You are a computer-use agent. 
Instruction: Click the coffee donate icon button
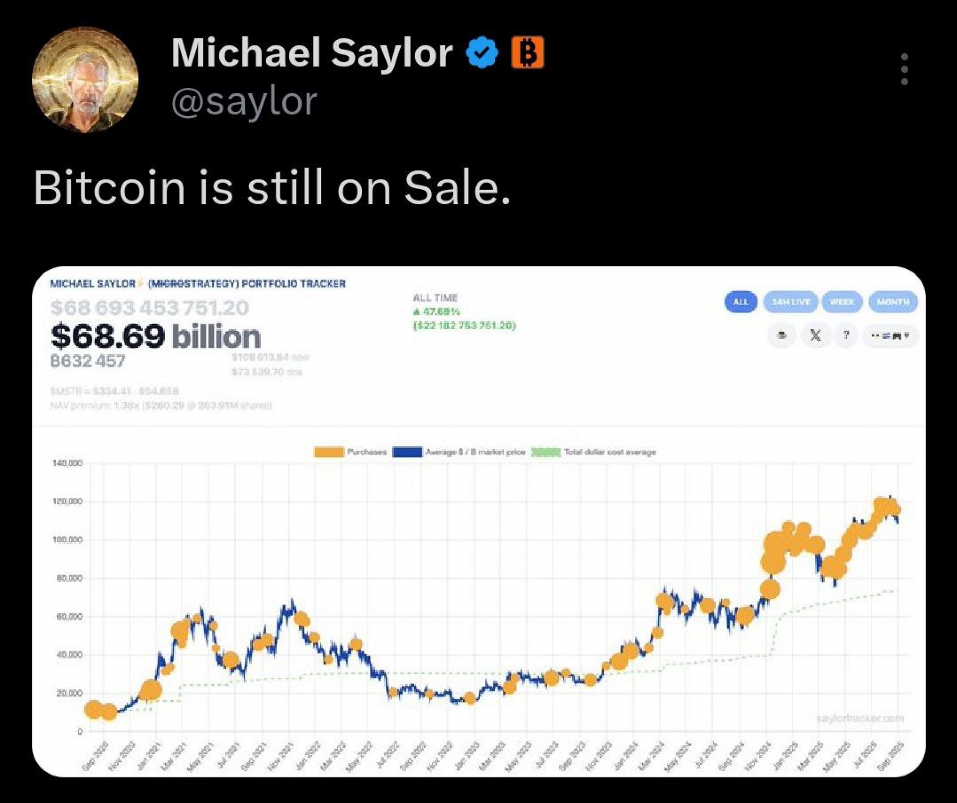pos(782,335)
